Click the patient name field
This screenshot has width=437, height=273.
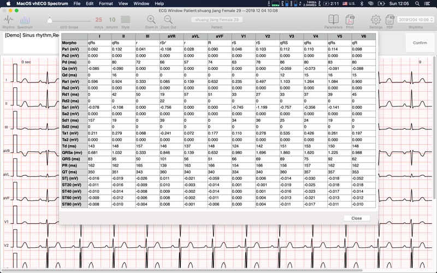tap(216, 20)
